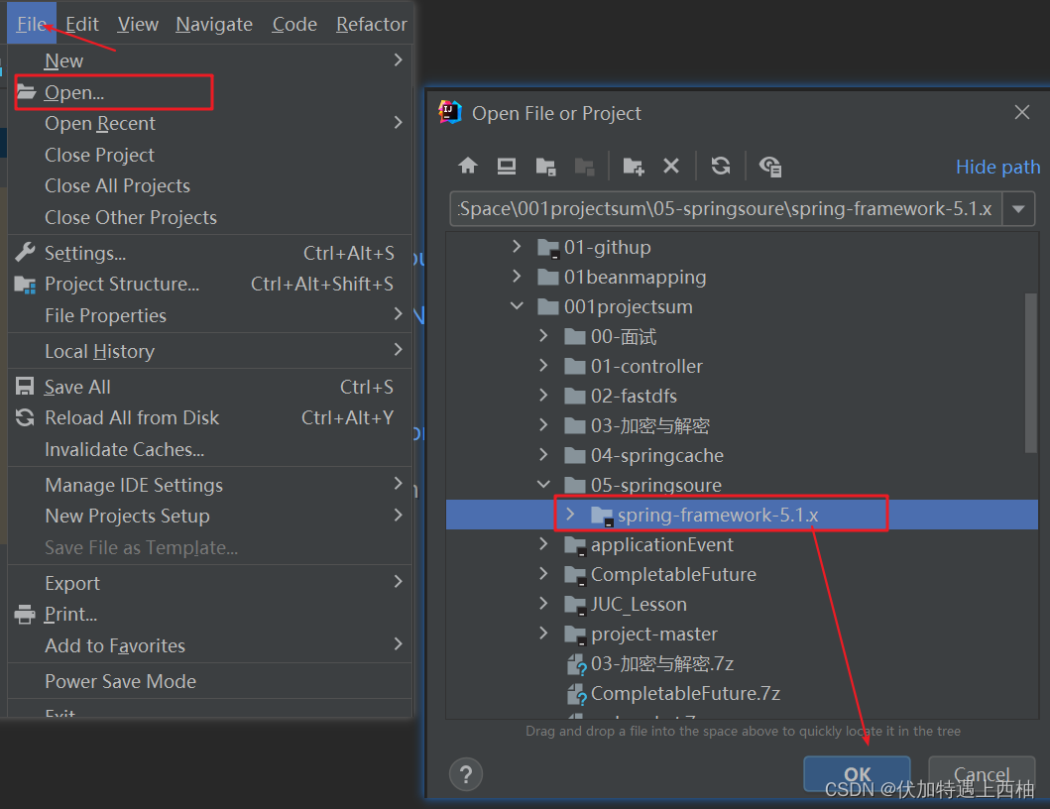This screenshot has height=809, width=1050.
Task: Expand the 02-fastdfs folder
Action: pyautogui.click(x=543, y=396)
